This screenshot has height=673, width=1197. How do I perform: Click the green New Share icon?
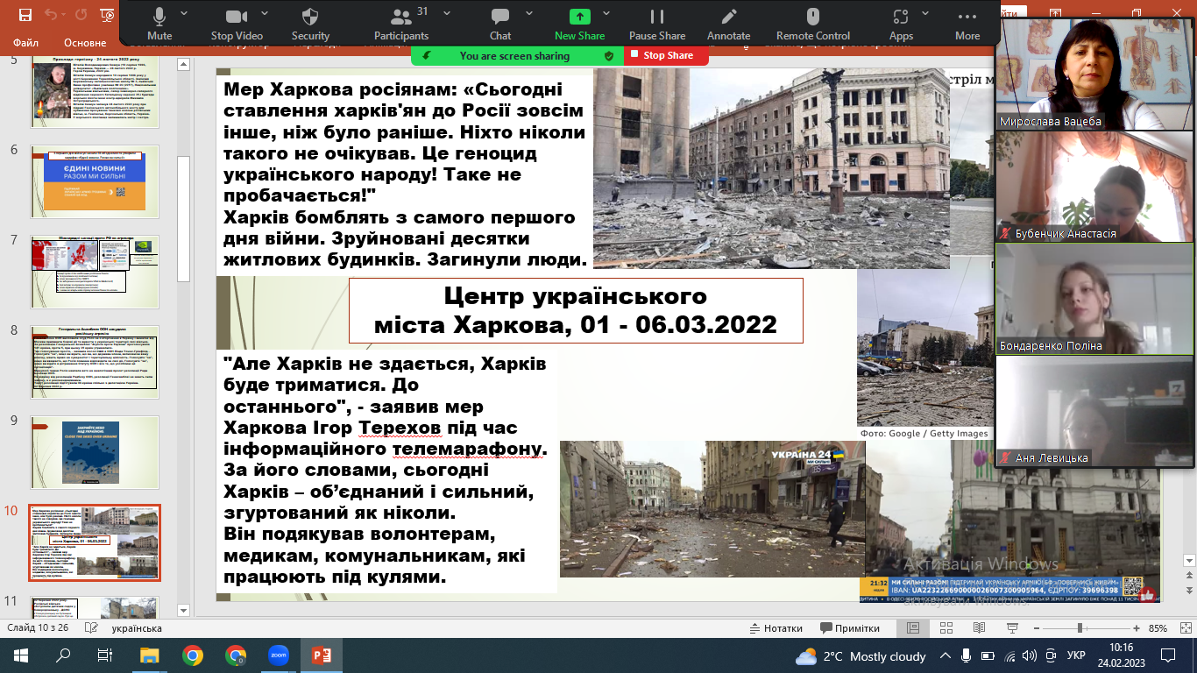[x=579, y=17]
